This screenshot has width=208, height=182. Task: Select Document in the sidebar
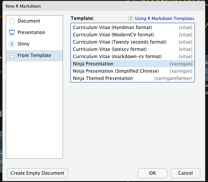(34, 21)
